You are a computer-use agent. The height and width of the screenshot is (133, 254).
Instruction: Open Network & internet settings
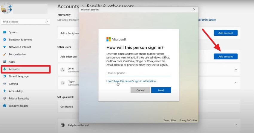20,47
